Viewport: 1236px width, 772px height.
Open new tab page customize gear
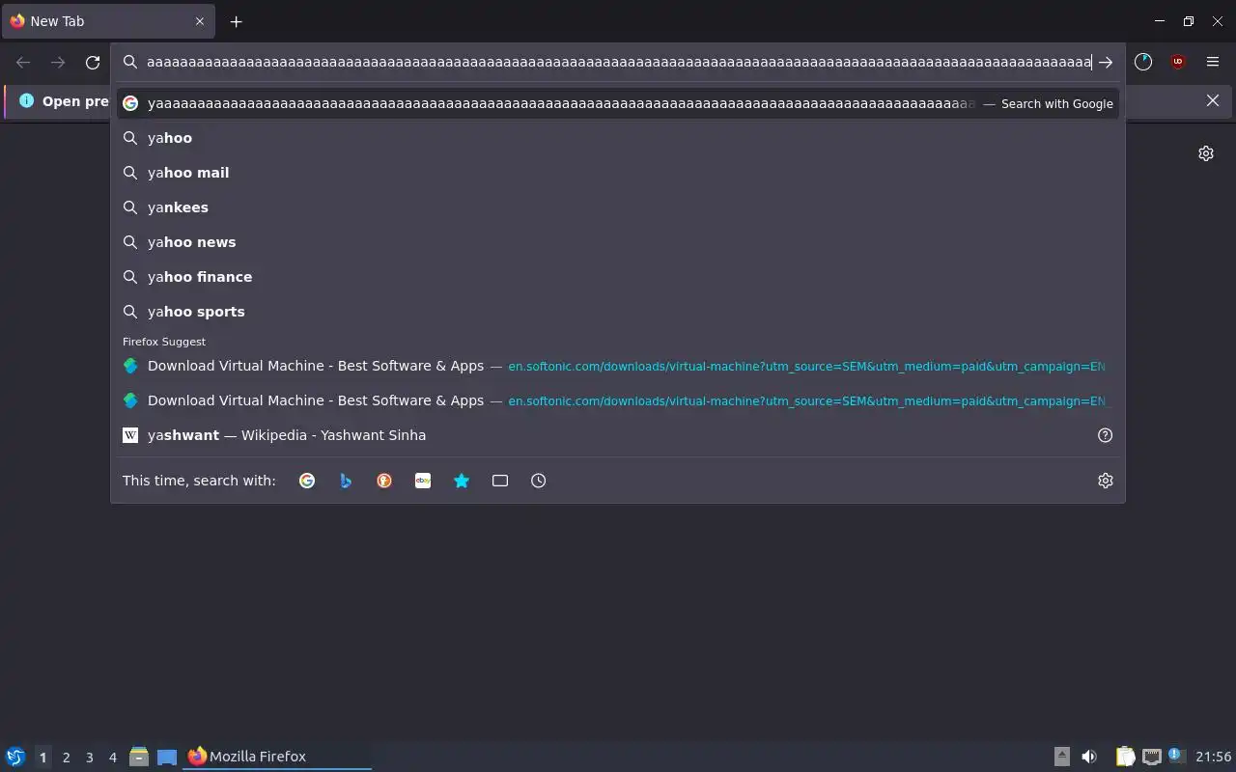point(1206,153)
